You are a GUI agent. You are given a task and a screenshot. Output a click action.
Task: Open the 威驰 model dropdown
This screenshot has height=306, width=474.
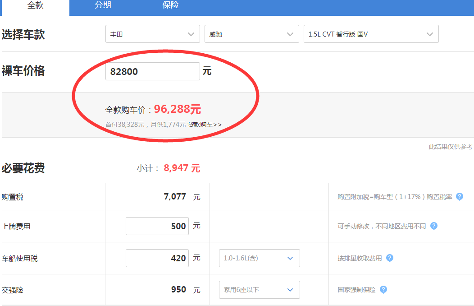pos(252,34)
